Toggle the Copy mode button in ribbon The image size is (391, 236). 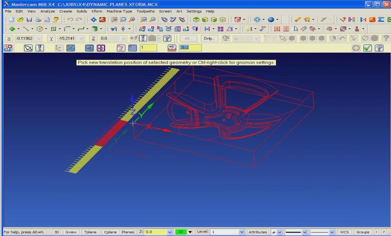coord(101,48)
